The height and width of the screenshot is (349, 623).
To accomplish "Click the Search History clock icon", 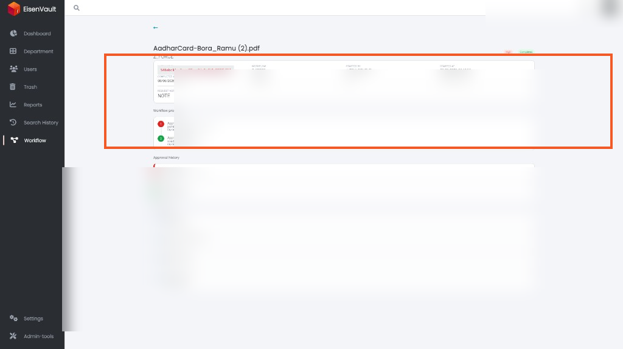I will point(13,122).
